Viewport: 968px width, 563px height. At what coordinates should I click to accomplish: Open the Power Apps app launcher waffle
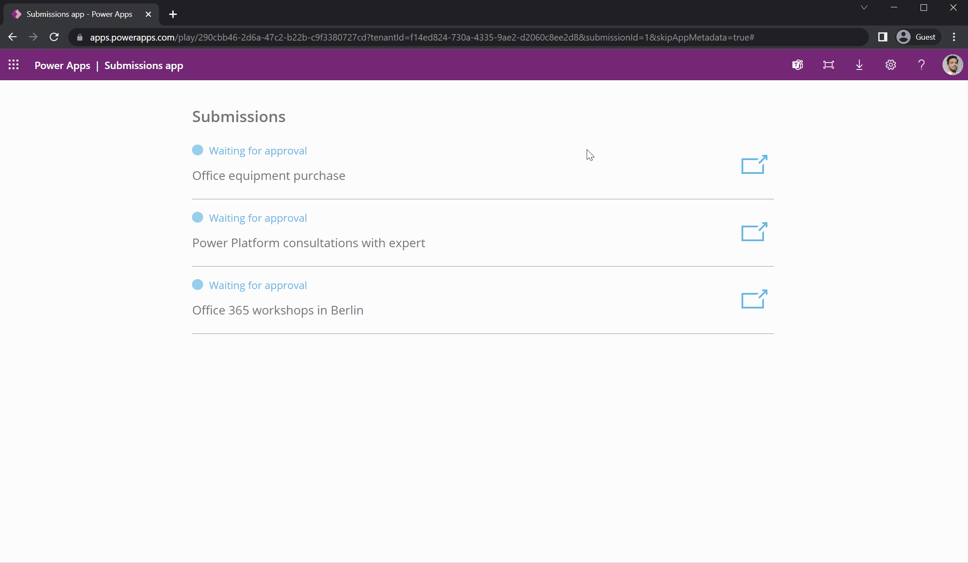[x=13, y=65]
